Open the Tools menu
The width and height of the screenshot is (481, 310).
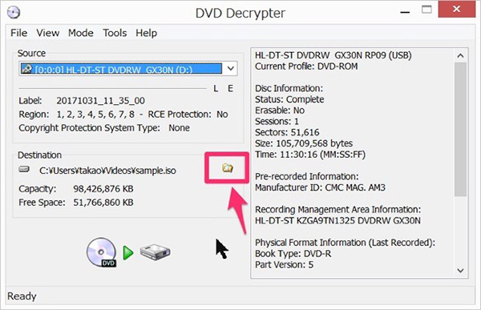[x=115, y=33]
